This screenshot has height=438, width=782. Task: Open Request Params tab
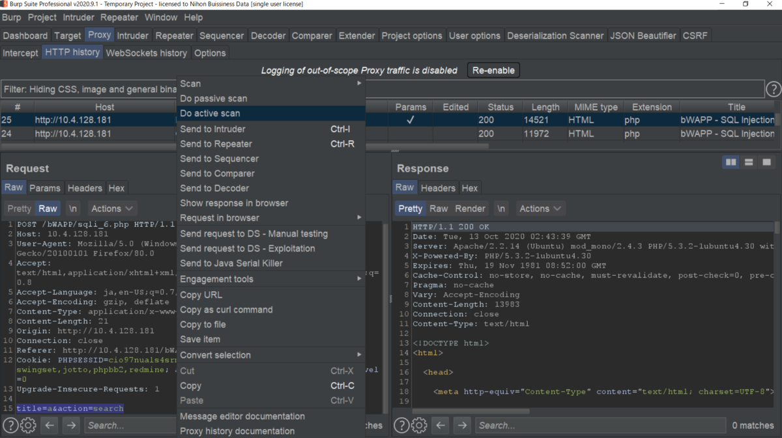click(45, 188)
